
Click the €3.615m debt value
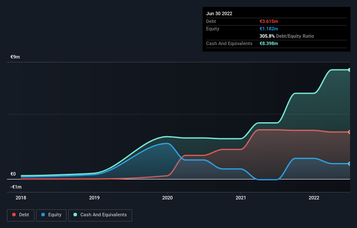pyautogui.click(x=269, y=21)
